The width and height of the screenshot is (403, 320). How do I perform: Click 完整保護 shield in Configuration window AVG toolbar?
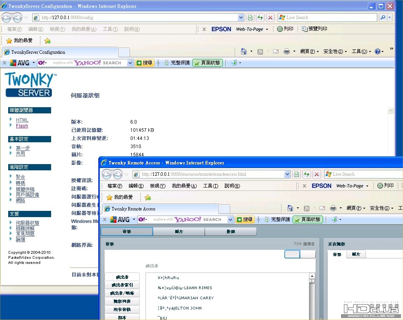point(178,63)
